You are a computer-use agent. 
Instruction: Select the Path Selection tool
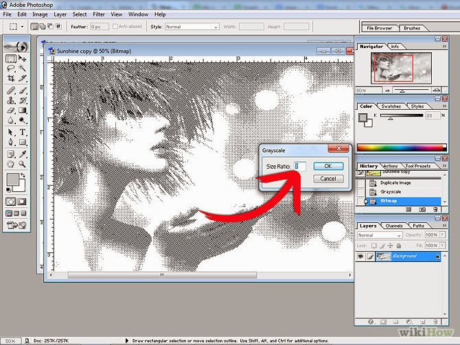(10, 132)
